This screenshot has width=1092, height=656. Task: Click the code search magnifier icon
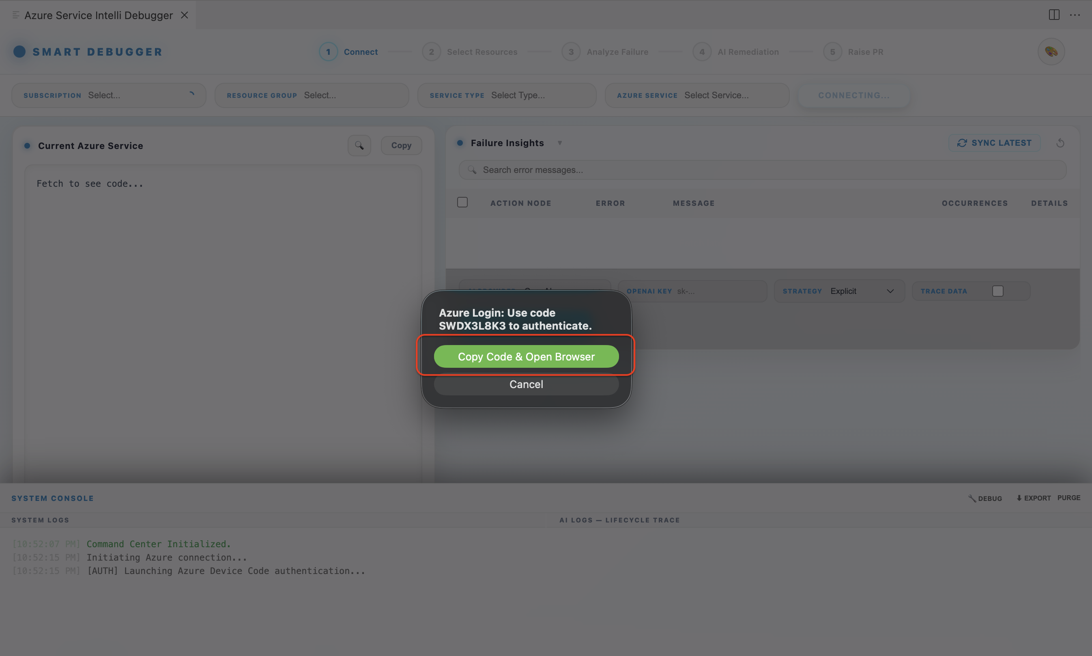tap(359, 145)
